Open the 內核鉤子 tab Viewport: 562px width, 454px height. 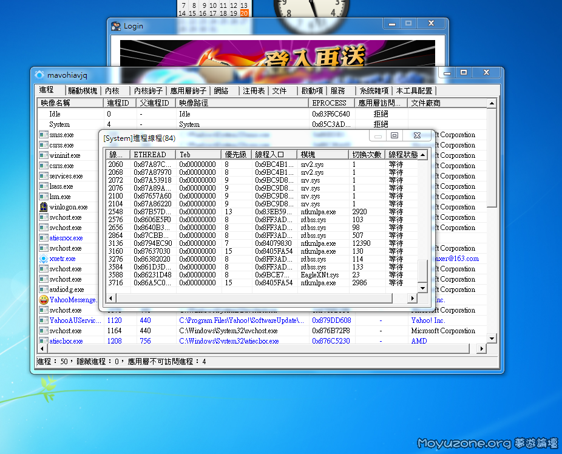pyautogui.click(x=148, y=90)
